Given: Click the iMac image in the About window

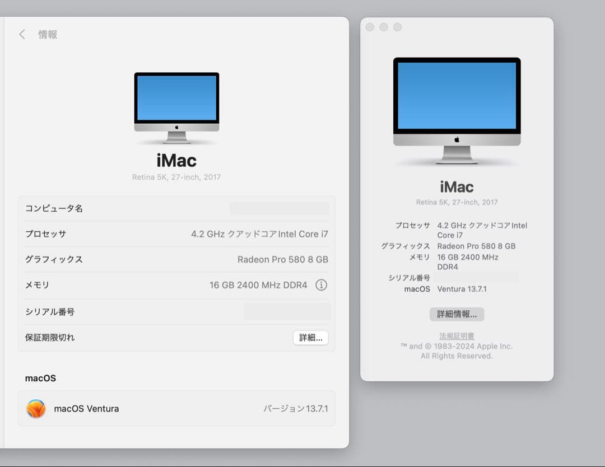Looking at the screenshot, I should tap(457, 106).
